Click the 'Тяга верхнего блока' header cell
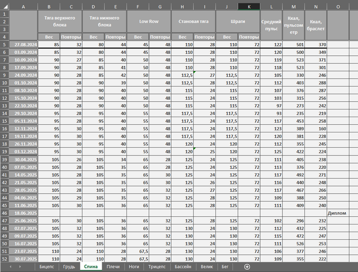 pos(60,21)
